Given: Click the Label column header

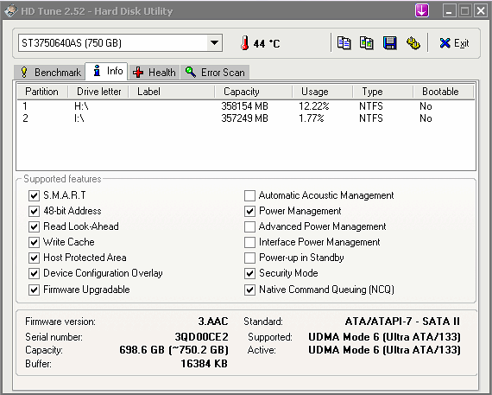Looking at the screenshot, I should (172, 92).
